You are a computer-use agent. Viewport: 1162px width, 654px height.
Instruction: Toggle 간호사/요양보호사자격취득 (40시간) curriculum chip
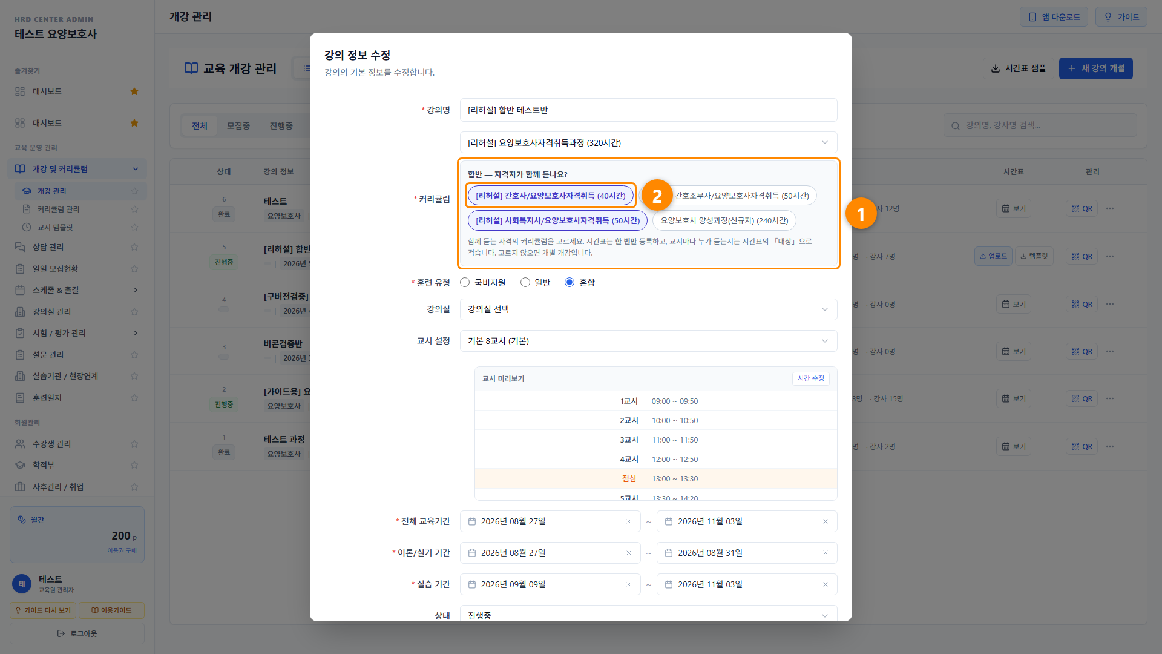[x=550, y=196]
